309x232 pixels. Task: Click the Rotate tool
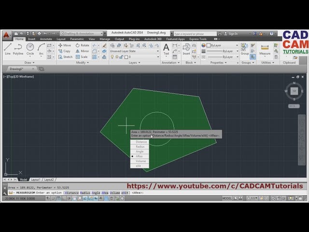(83, 45)
